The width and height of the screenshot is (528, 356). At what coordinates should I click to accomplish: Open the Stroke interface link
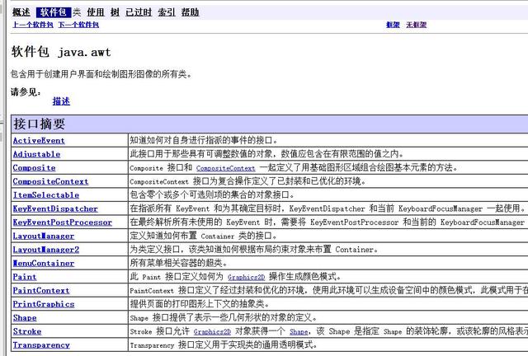click(x=27, y=331)
